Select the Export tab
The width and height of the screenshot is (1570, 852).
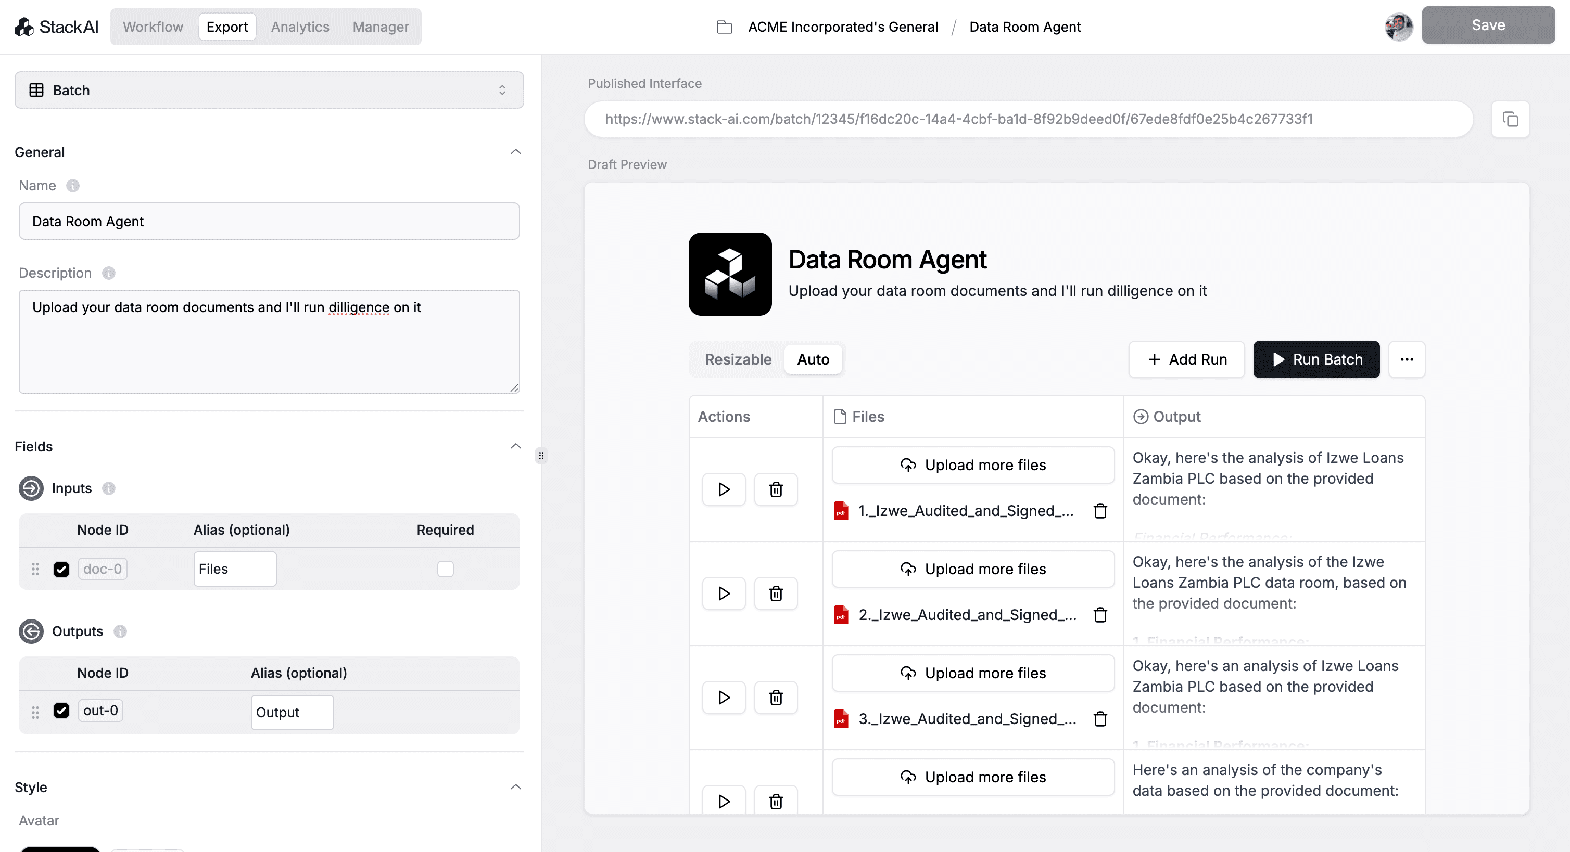227,27
